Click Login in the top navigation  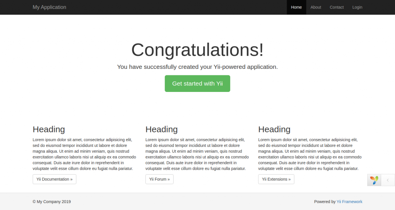click(x=357, y=7)
